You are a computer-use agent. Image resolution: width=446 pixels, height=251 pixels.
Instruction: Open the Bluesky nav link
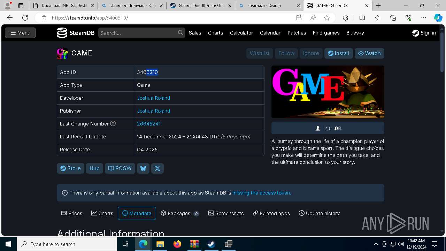(x=355, y=33)
